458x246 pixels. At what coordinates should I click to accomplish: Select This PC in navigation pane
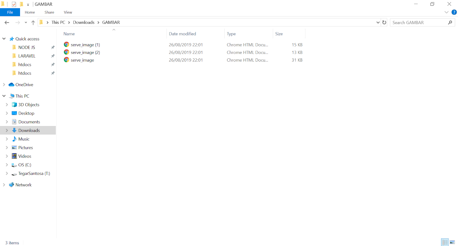(22, 96)
